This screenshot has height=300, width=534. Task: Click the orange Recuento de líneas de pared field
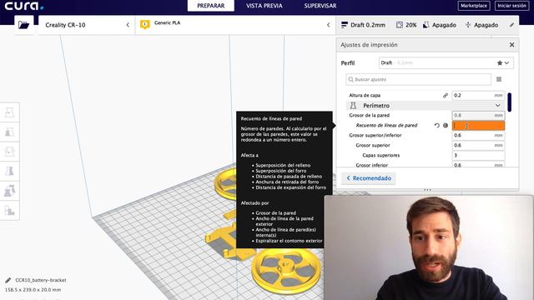click(478, 126)
